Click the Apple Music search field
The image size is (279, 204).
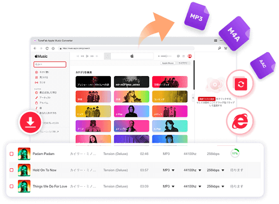[50, 64]
